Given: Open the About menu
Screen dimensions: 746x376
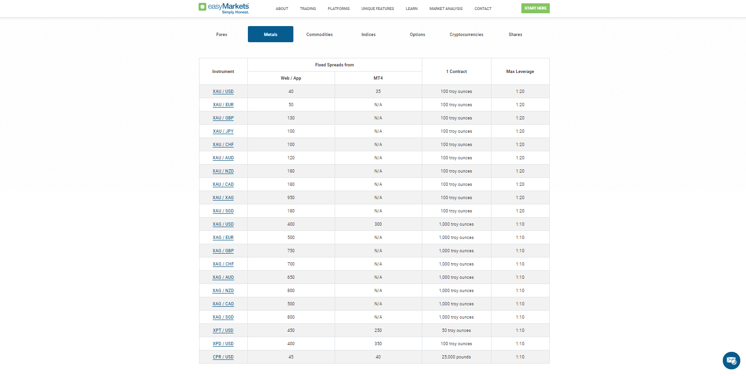Looking at the screenshot, I should click(282, 9).
